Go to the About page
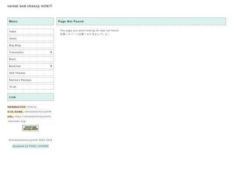This screenshot has height=177, width=237. pyautogui.click(x=31, y=38)
